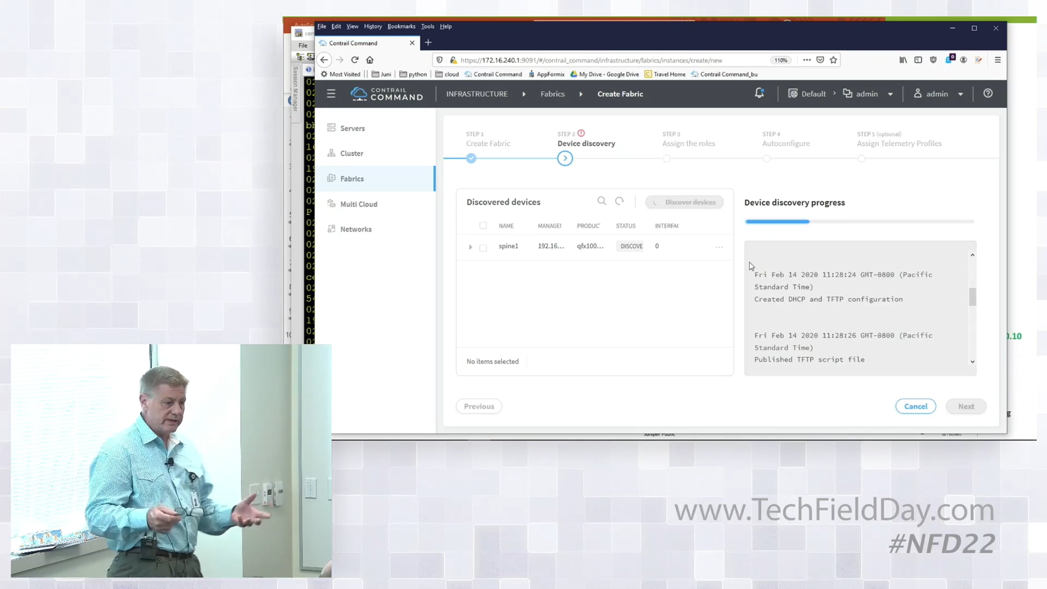Click the INFRASTRUCTURE breadcrumb

(477, 94)
